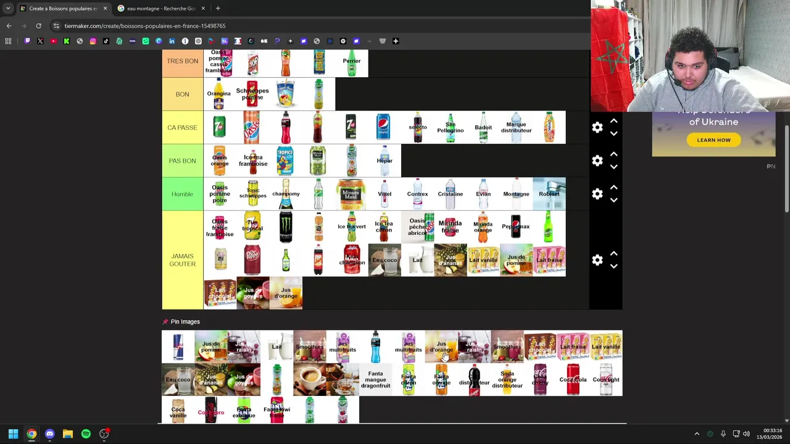This screenshot has height=444, width=790.
Task: Select the Orangina item in BON tier
Action: tap(219, 94)
